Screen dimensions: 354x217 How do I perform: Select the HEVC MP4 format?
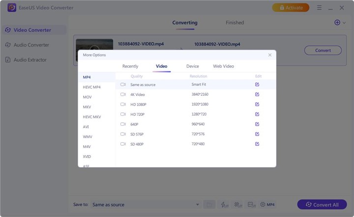pyautogui.click(x=92, y=87)
